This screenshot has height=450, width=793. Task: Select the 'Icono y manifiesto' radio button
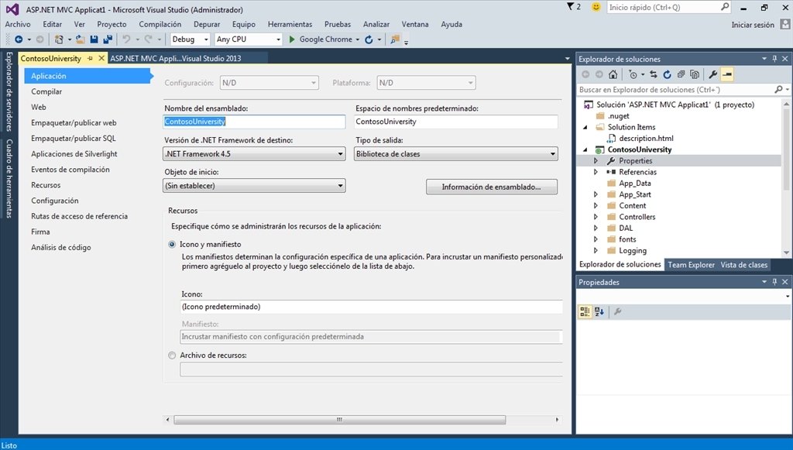pos(171,243)
